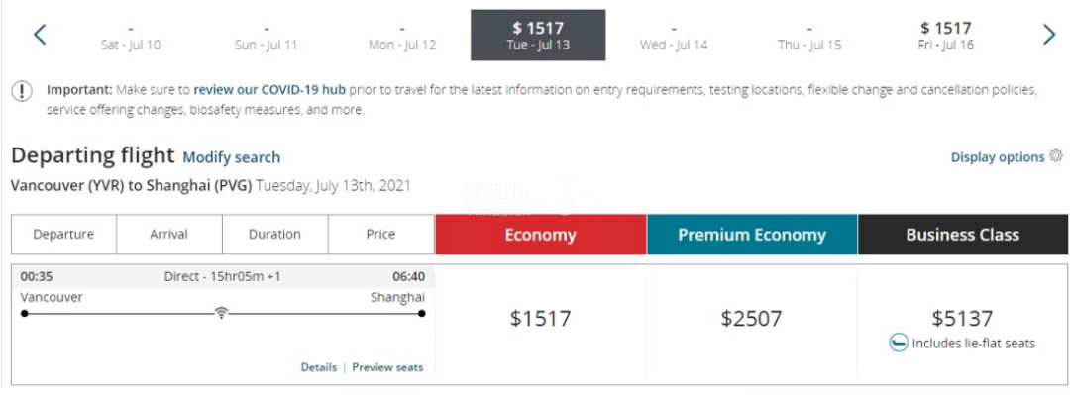Click the Wi-Fi icon on flight line

tap(220, 313)
